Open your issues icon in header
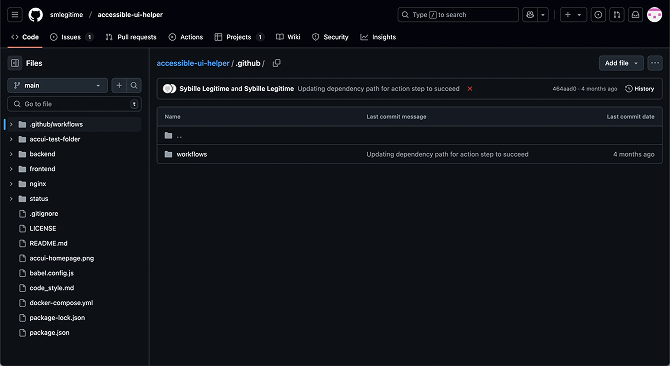Screen dimensions: 670x366 598,15
